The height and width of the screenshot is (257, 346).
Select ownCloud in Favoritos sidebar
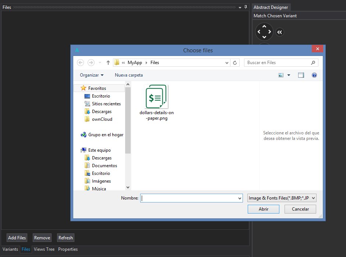click(102, 119)
